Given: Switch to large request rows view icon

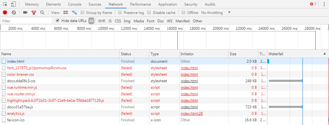Looking at the screenshot, I should tap(66, 13).
